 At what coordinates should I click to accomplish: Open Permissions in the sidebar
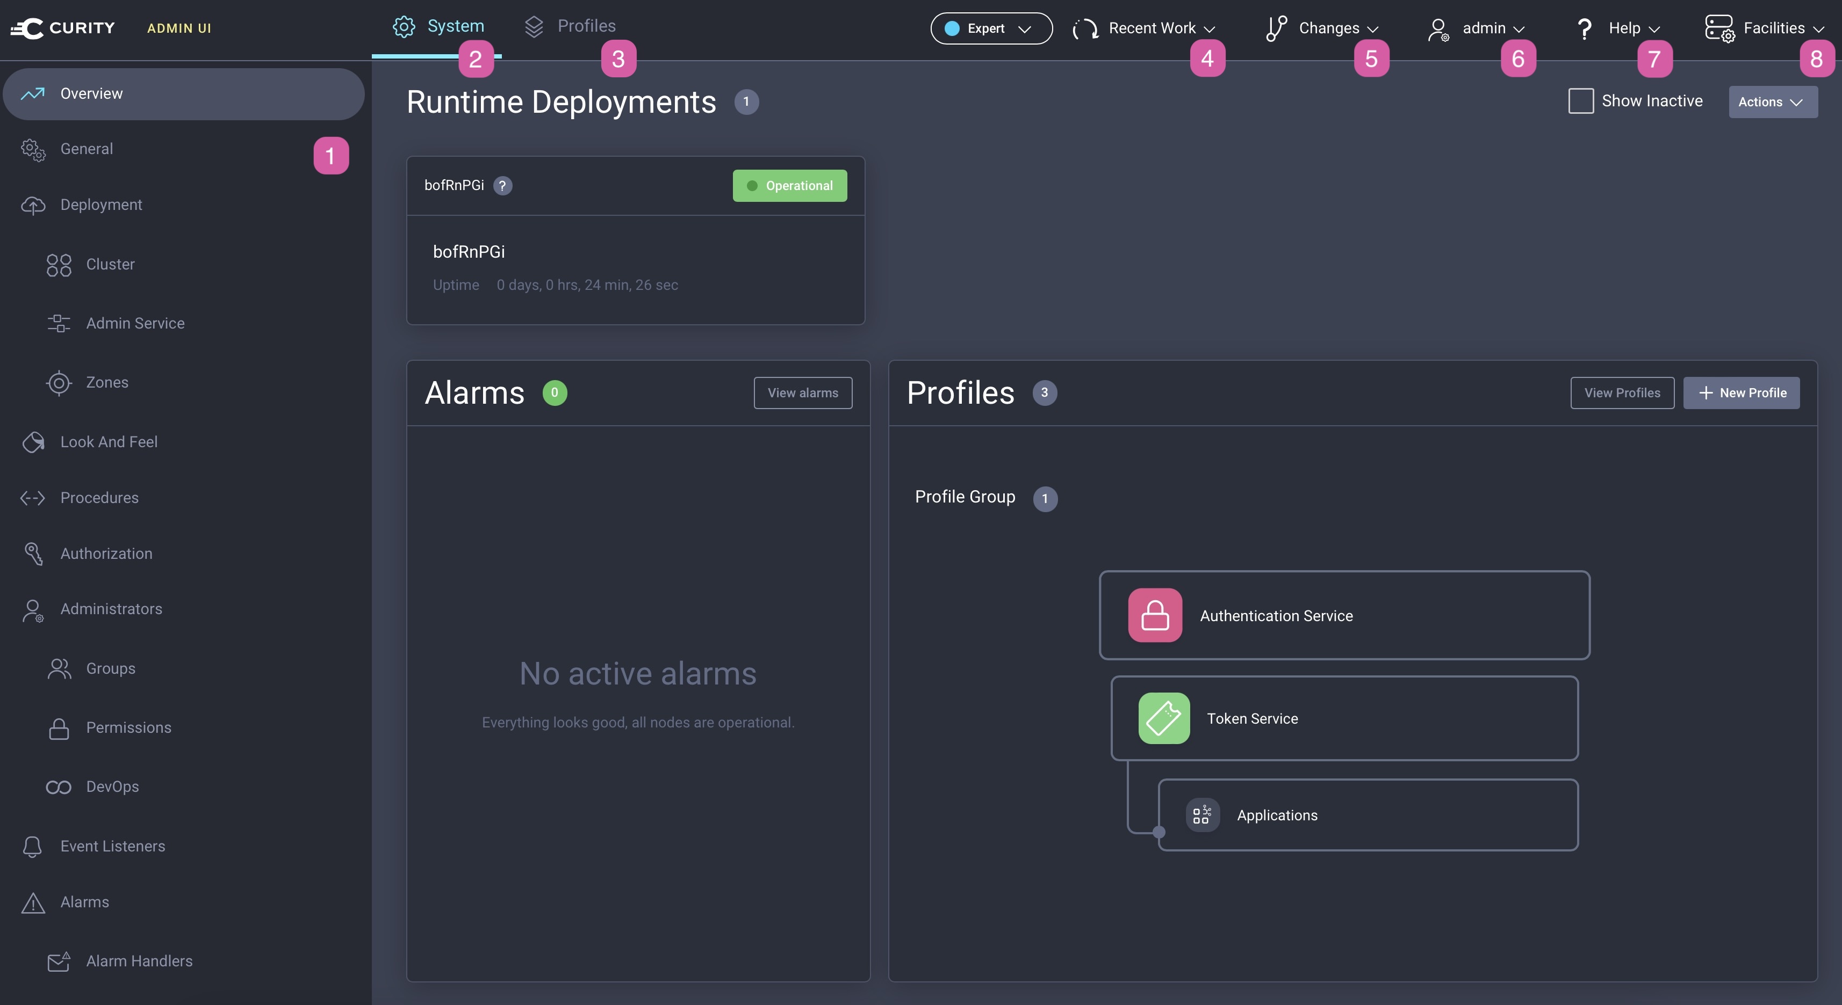184,728
